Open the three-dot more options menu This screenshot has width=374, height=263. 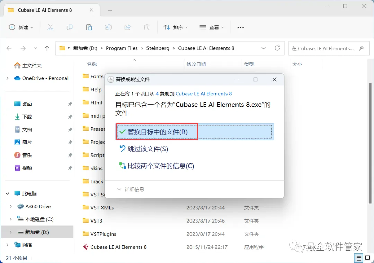(x=240, y=27)
